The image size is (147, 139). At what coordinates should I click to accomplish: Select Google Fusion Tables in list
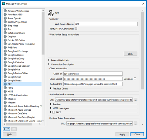coord(18,73)
